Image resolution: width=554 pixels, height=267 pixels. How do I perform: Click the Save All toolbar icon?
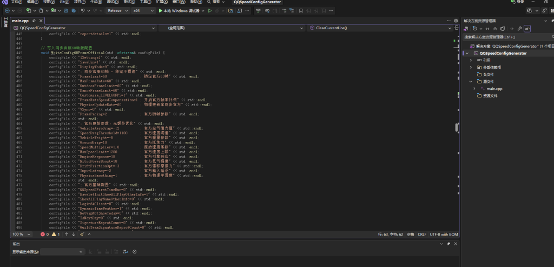[x=74, y=10]
